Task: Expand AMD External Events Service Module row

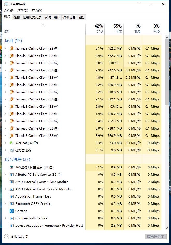Action: pos(5,189)
